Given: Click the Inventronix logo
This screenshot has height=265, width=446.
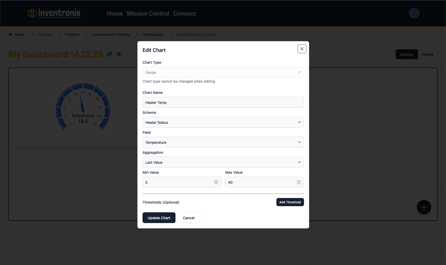Looking at the screenshot, I should pyautogui.click(x=54, y=13).
